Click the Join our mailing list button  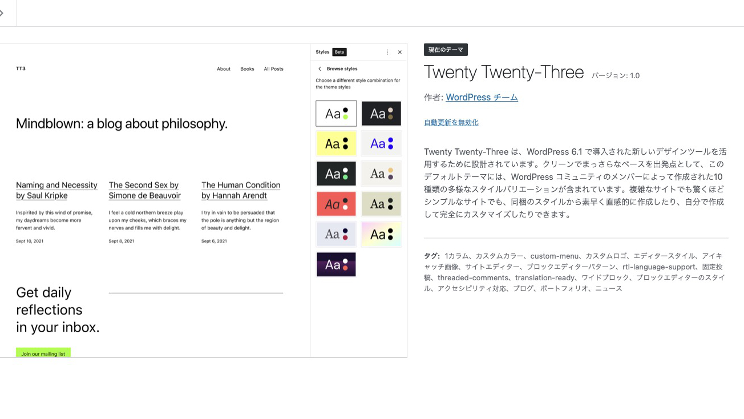(x=43, y=353)
